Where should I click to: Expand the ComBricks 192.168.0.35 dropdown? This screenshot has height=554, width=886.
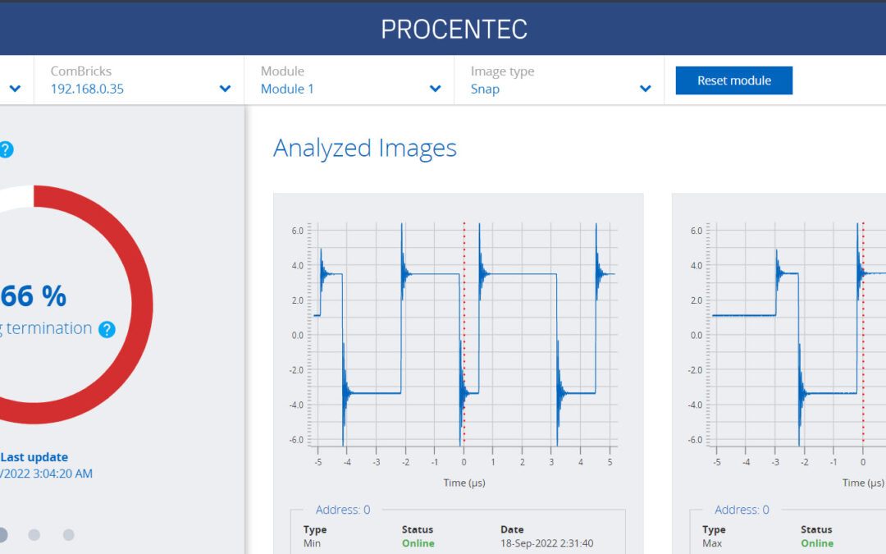coord(139,80)
